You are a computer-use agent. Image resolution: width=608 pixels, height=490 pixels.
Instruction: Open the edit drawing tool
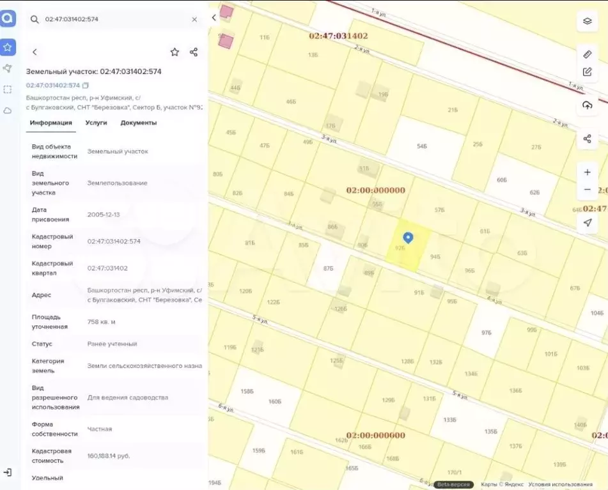588,72
